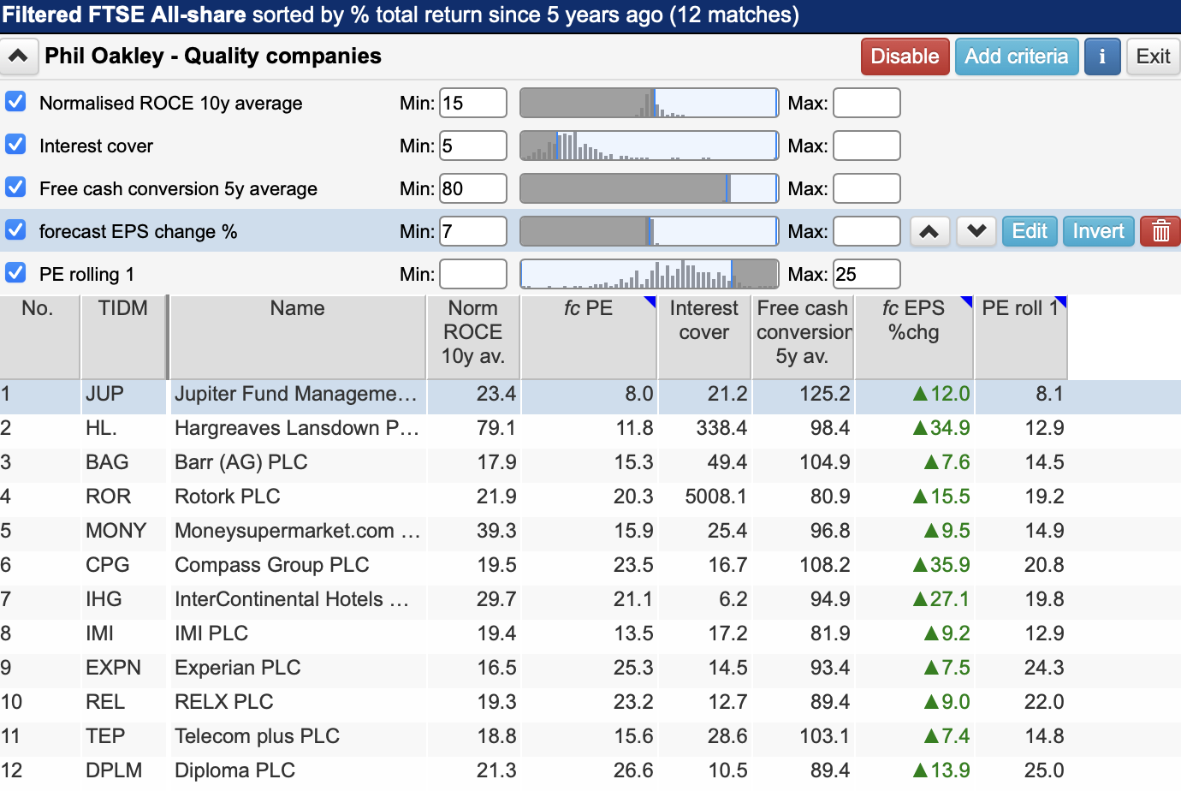1181x803 pixels.
Task: Add criteria to the filter
Action: coord(1017,57)
